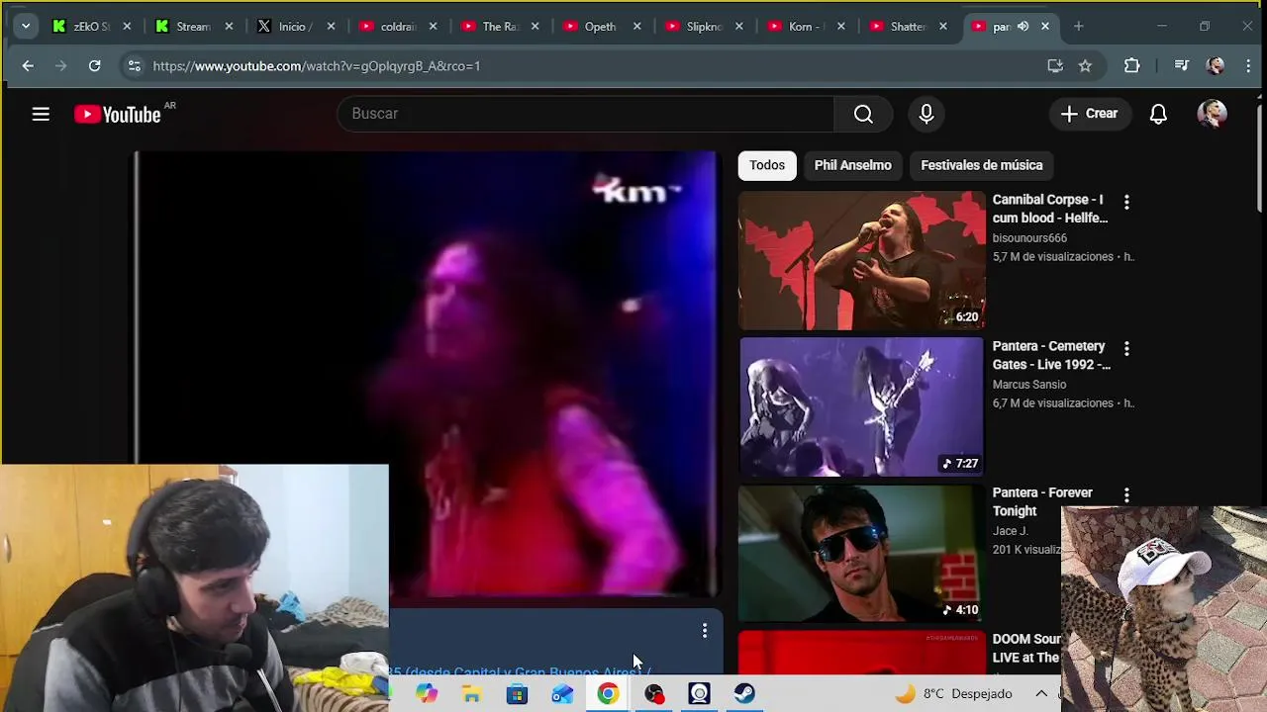Open the DOOM Soundtrack LIVE video title
The width and height of the screenshot is (1267, 712).
(1025, 648)
